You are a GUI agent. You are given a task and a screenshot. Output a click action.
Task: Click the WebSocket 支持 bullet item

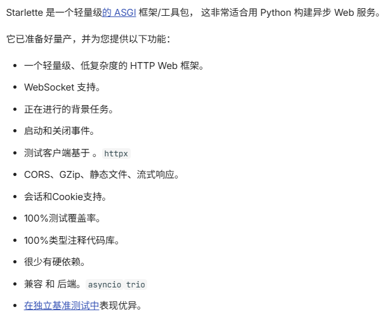(62, 87)
